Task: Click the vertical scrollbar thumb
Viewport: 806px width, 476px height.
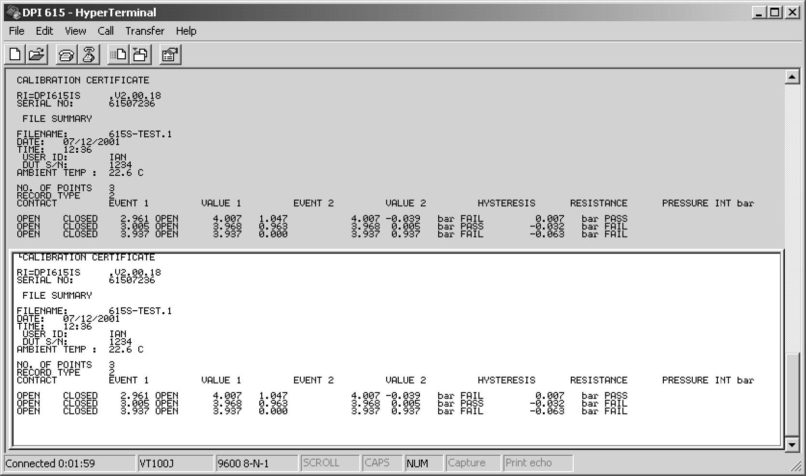Action: pos(792,395)
